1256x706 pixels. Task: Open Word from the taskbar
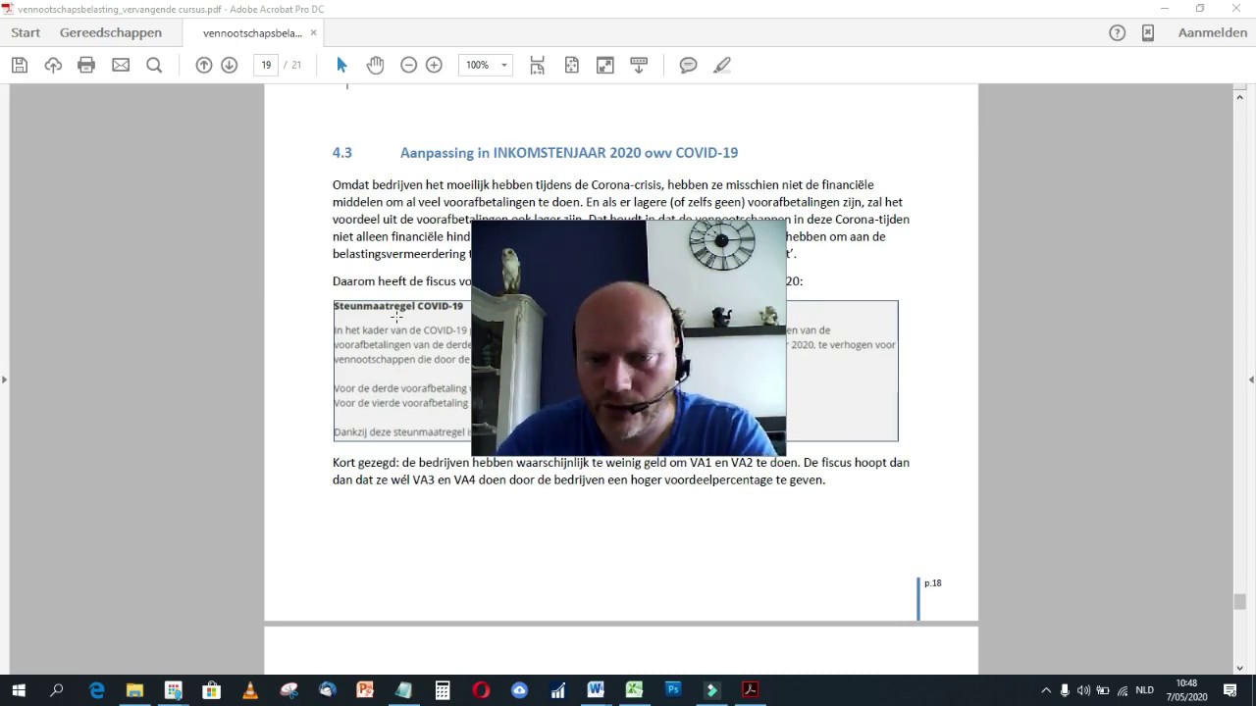tap(596, 690)
